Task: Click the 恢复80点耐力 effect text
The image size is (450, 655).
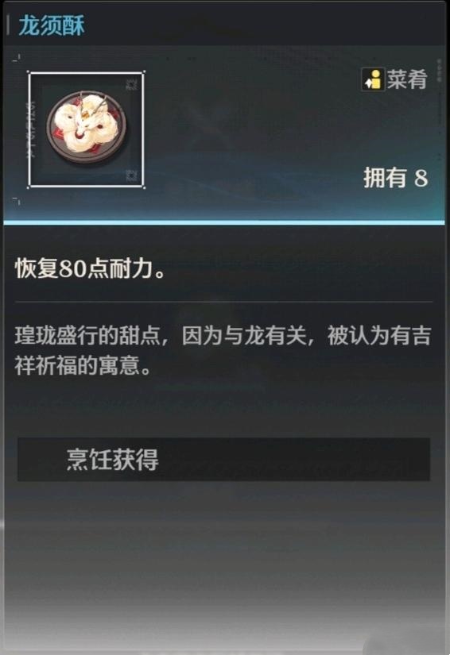Action: pos(91,268)
